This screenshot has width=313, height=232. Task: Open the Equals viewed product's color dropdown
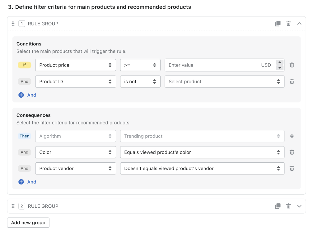(x=202, y=152)
